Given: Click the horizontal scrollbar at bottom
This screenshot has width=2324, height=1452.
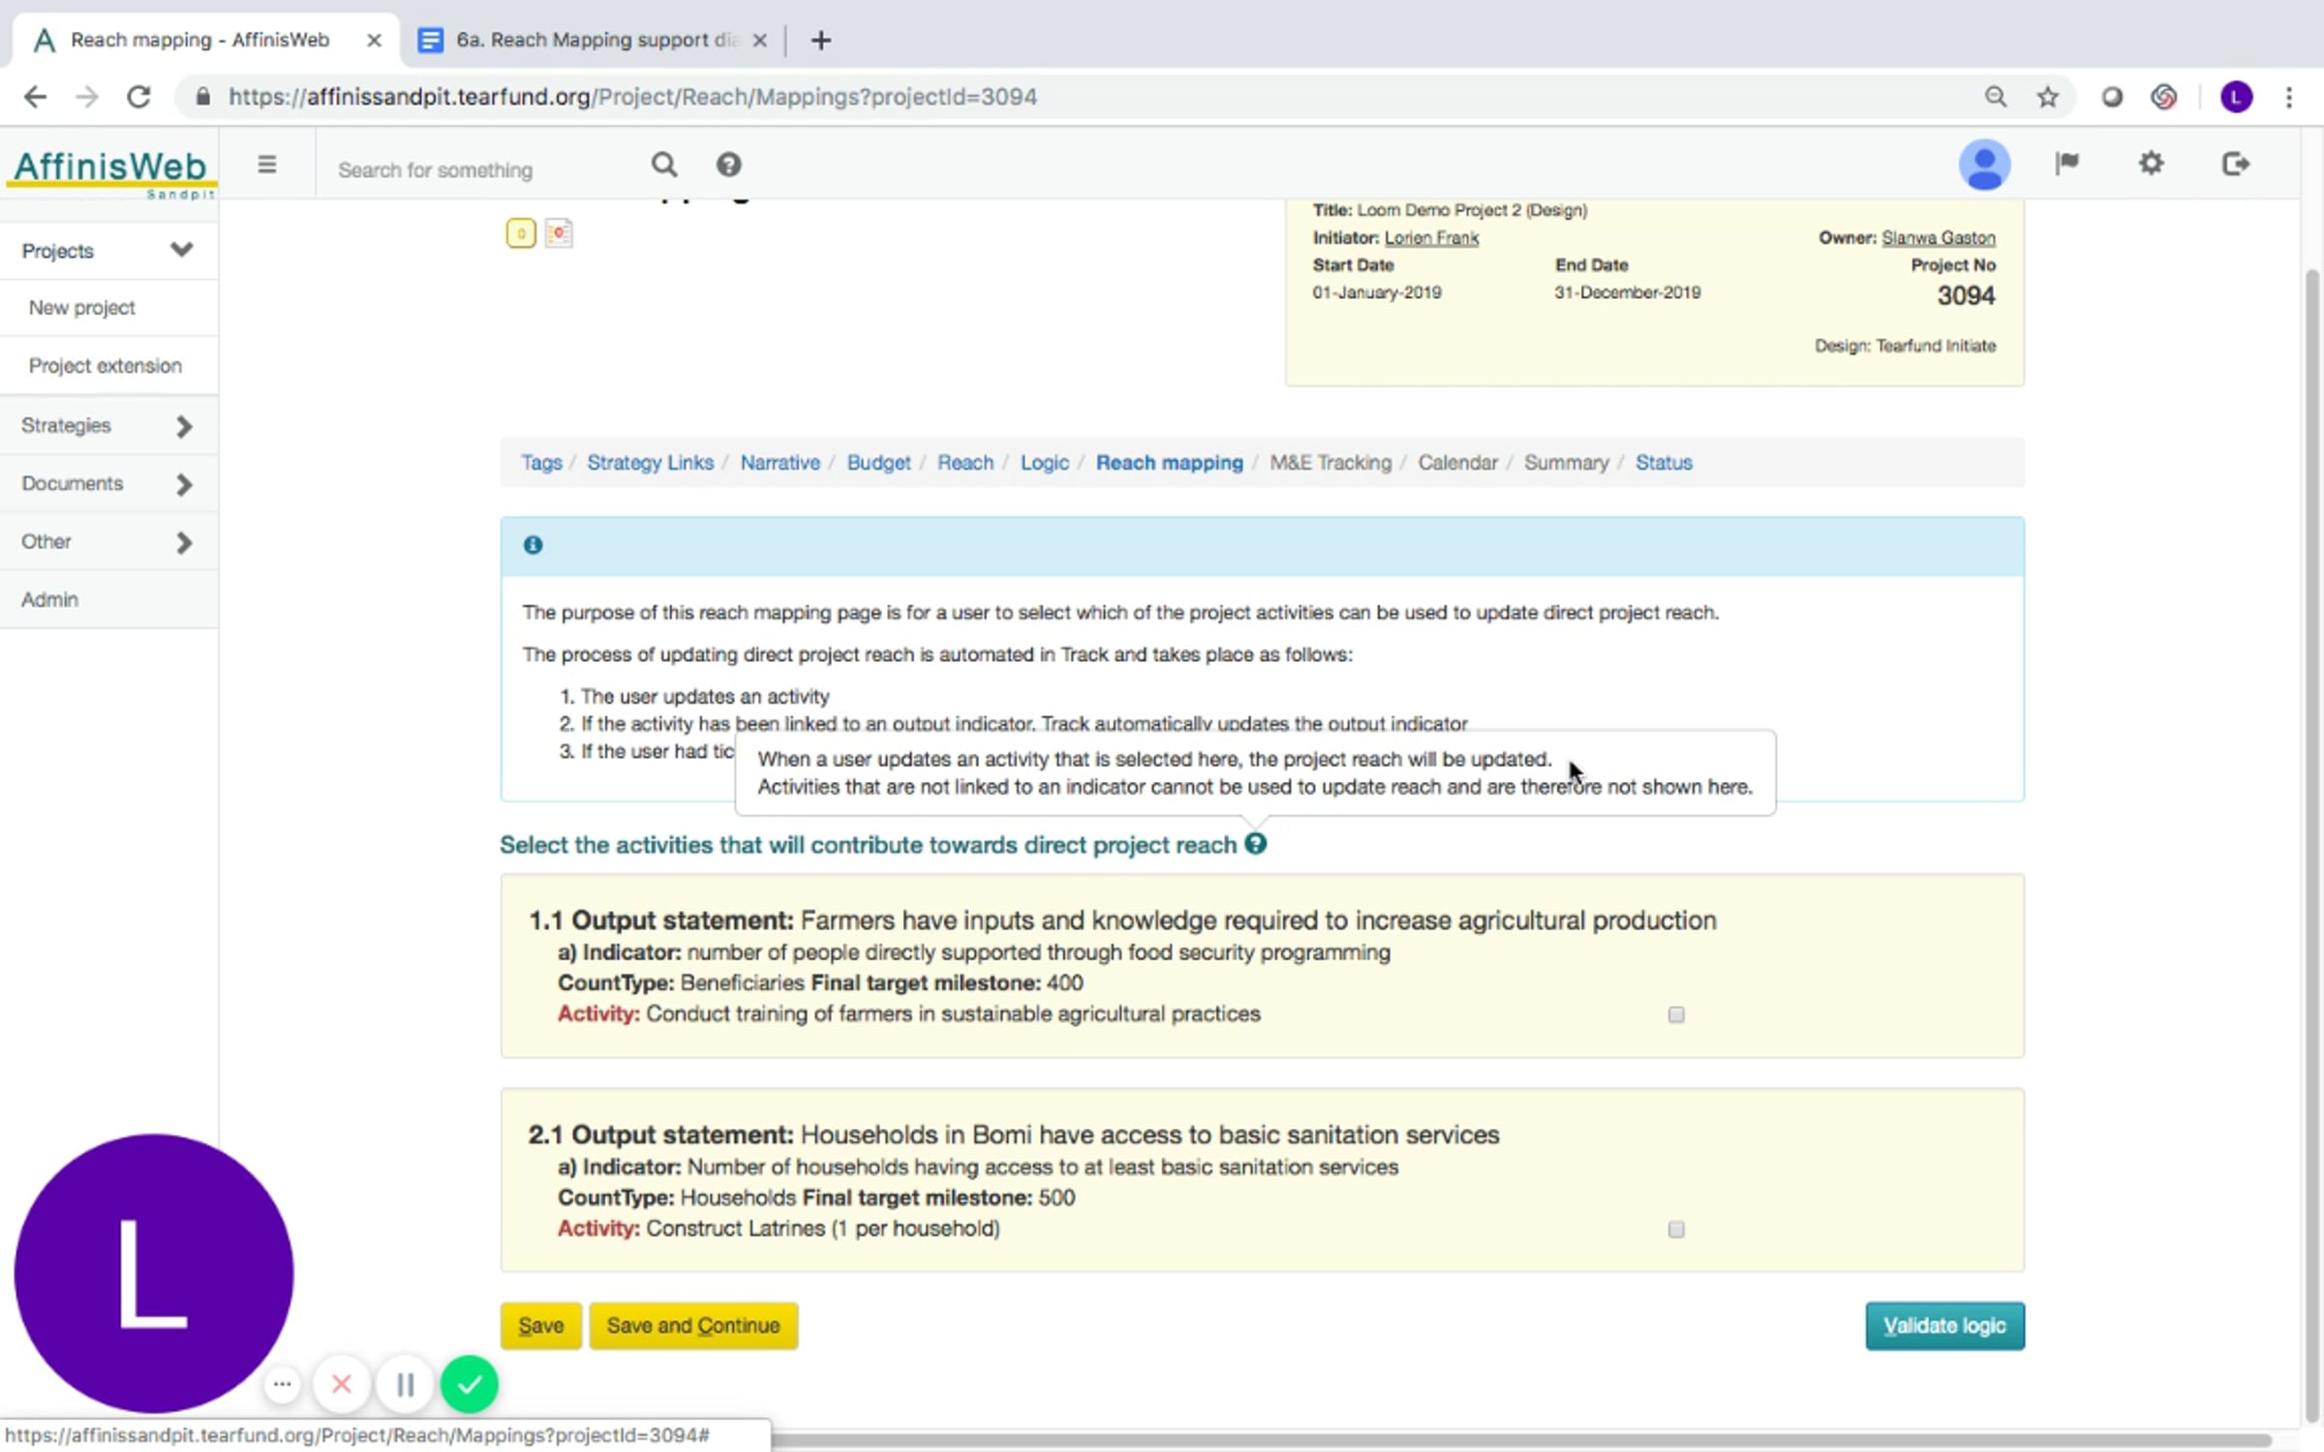Looking at the screenshot, I should point(1520,1440).
